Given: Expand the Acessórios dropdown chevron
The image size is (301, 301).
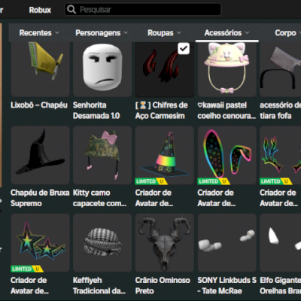Looking at the screenshot, I should (x=247, y=33).
